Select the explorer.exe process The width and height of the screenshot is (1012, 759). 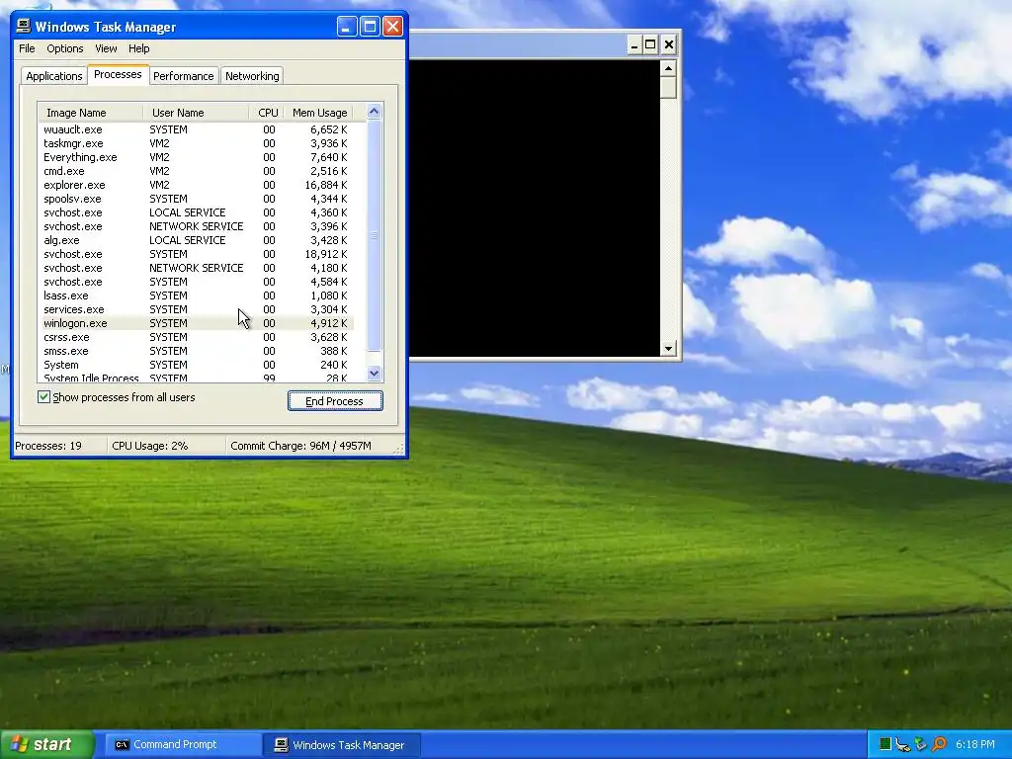point(197,185)
